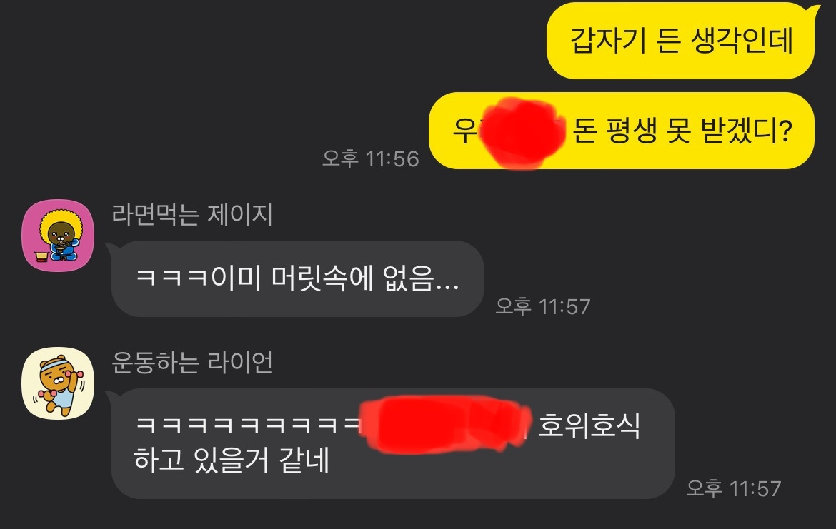Click the 오후 11:56 timestamp
Viewport: 836px width, 529px height.
coord(371,158)
